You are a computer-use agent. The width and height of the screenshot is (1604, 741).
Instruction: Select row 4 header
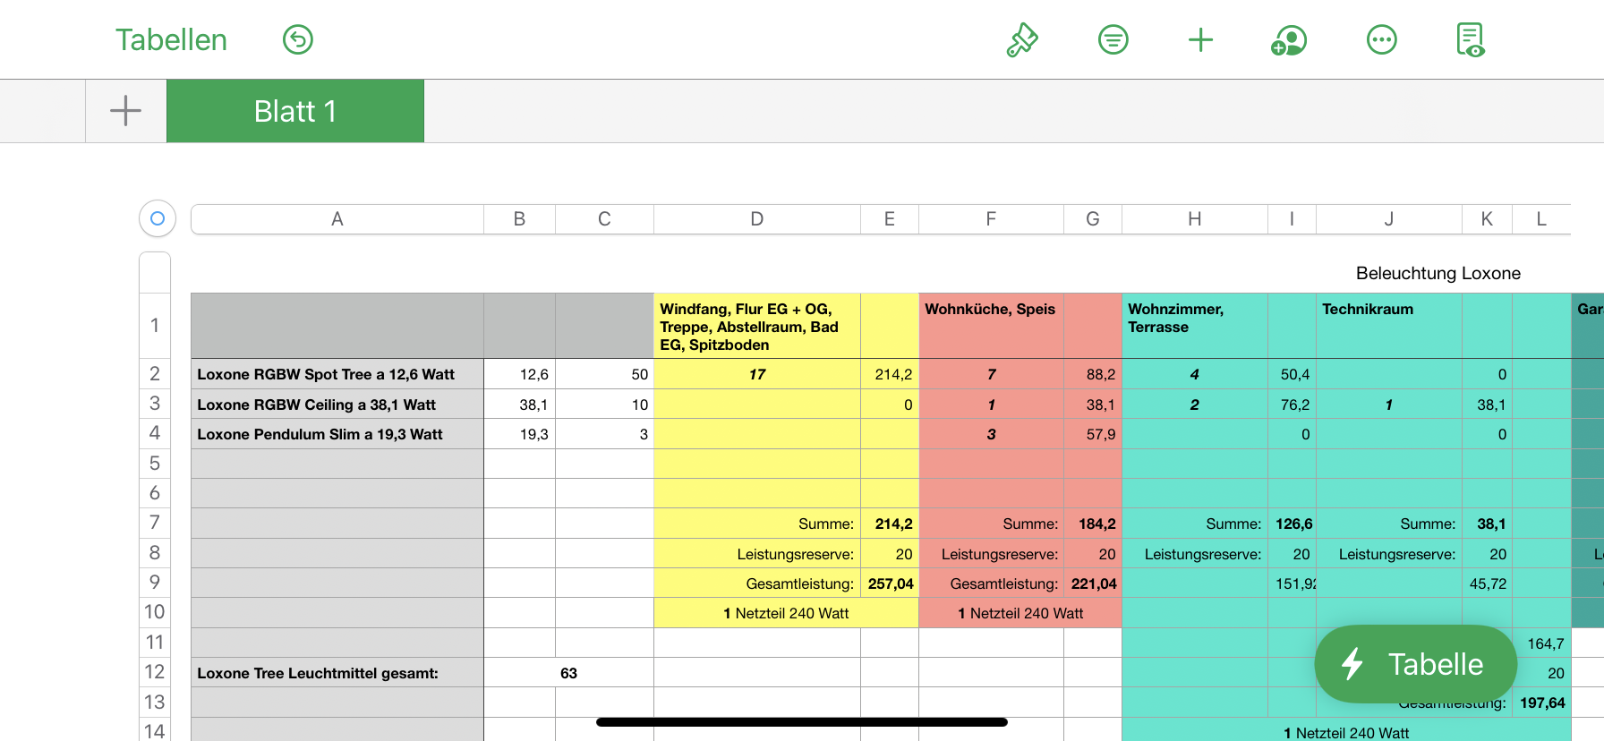(x=155, y=434)
